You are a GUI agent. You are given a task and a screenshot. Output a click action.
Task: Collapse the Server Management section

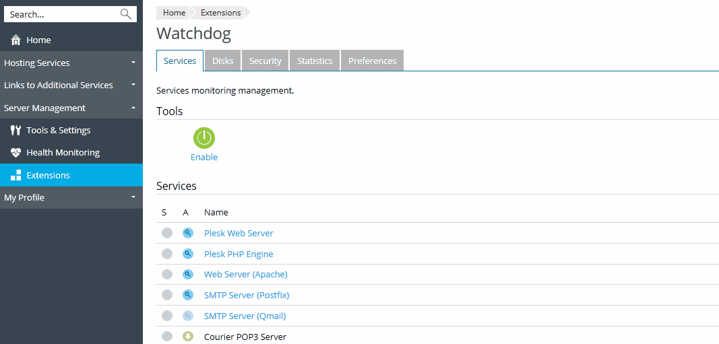[x=71, y=108]
